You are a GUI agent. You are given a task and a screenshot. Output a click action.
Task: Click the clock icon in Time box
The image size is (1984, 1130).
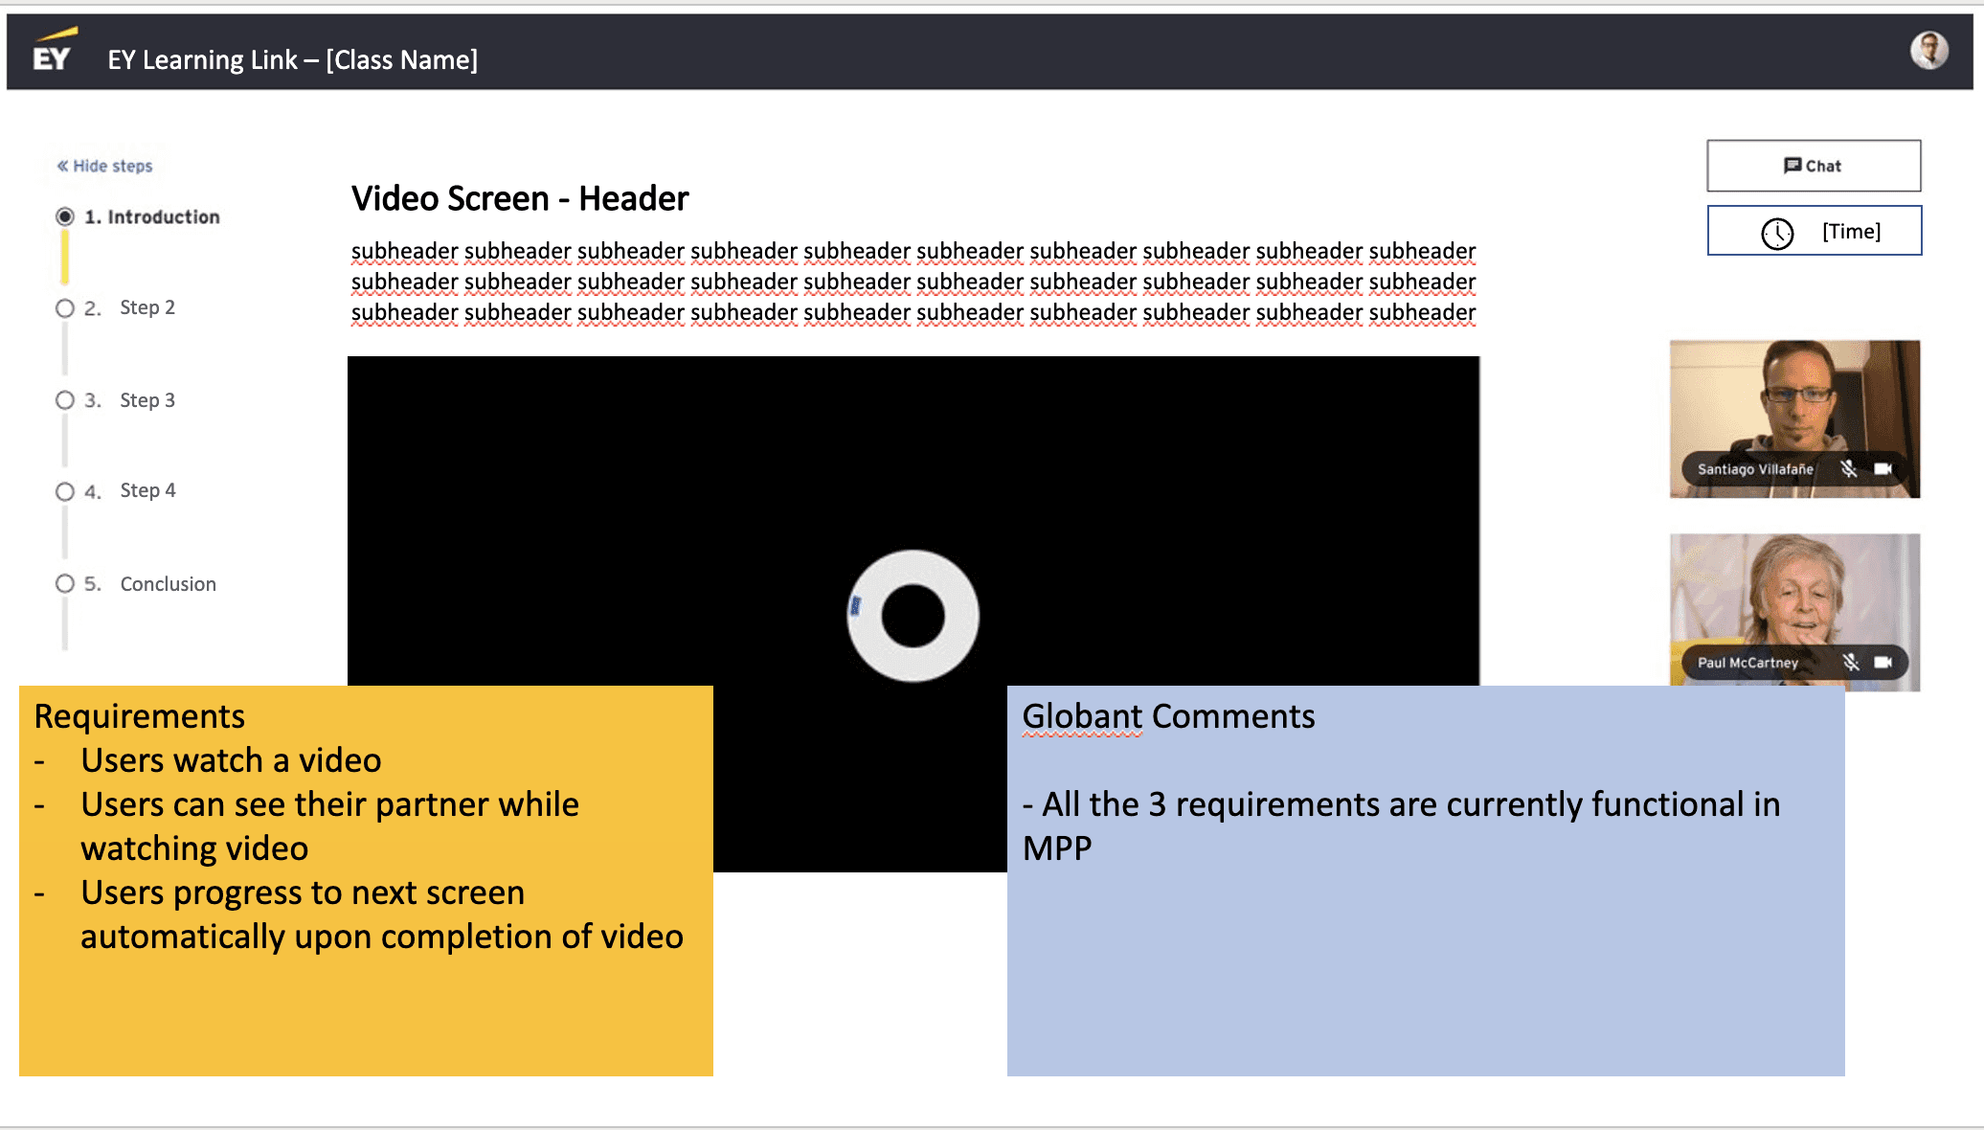(1777, 233)
